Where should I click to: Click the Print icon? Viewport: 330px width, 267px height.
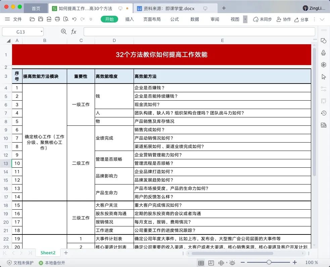pos(57,19)
